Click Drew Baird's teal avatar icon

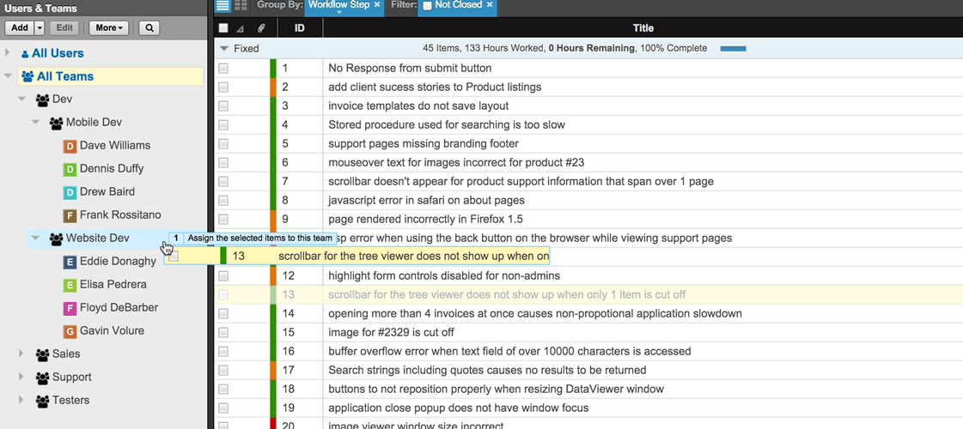pos(70,192)
